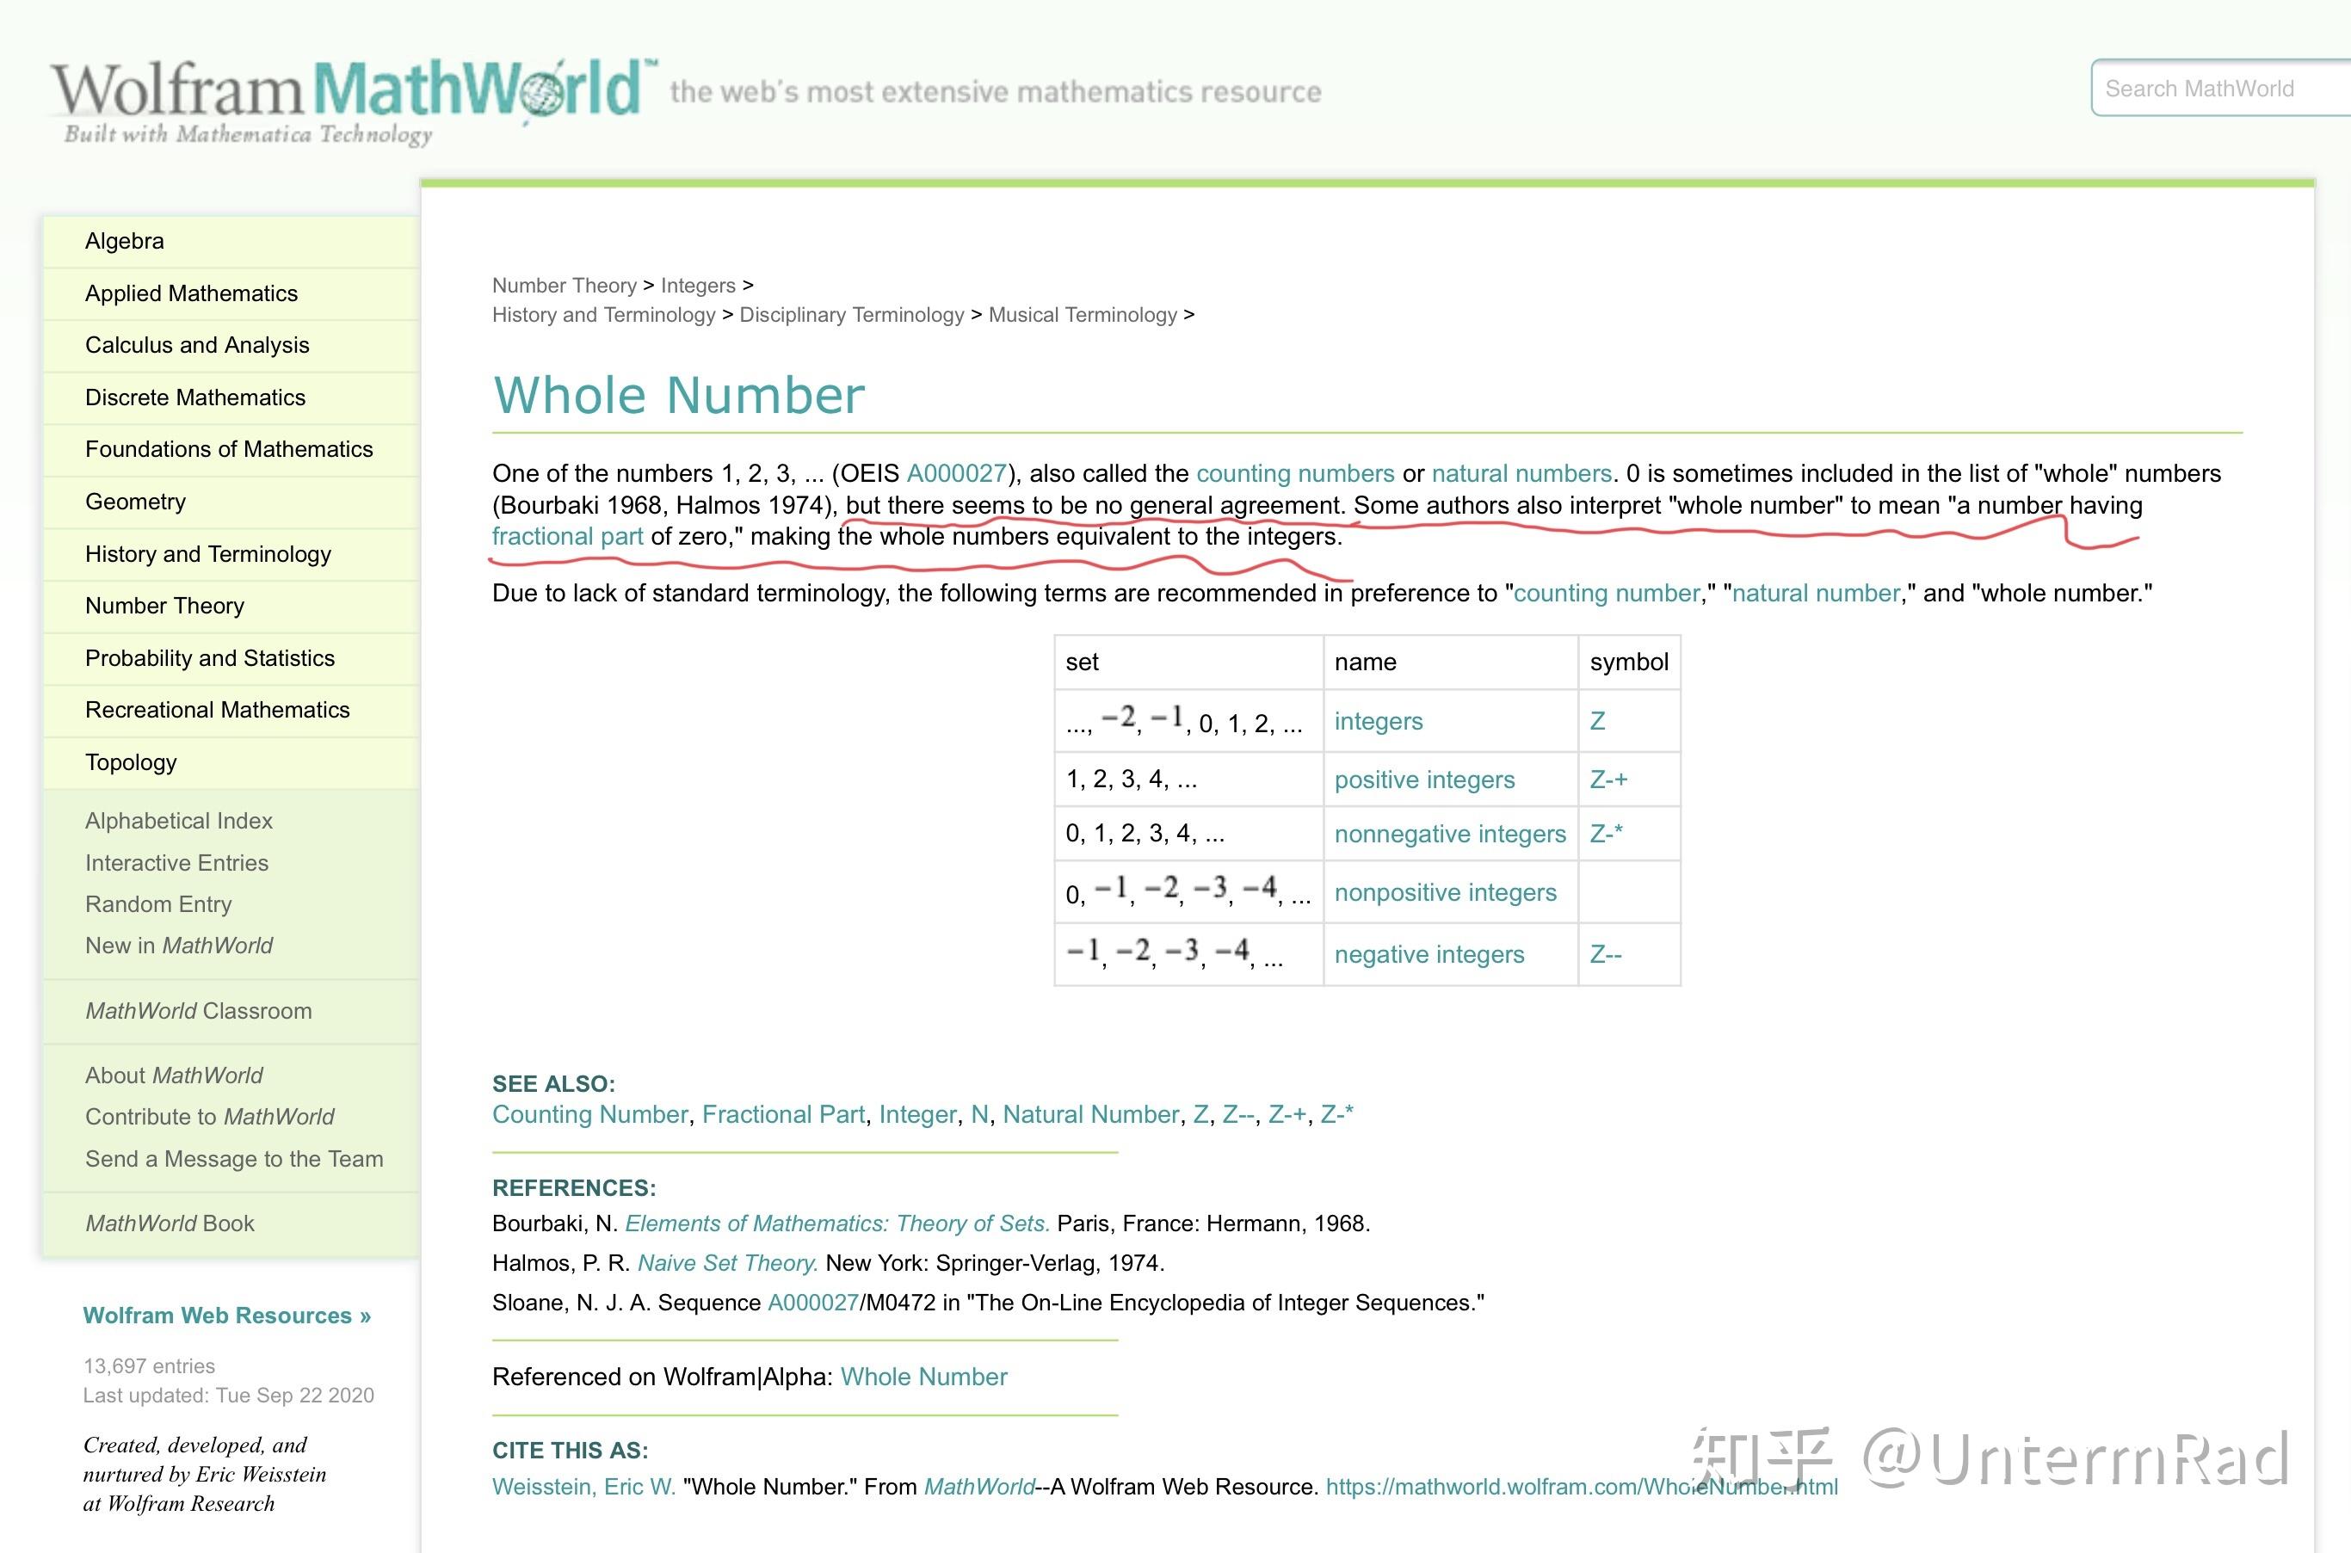Open the positive integers table link
Image resolution: width=2351 pixels, height=1553 pixels.
[1424, 780]
